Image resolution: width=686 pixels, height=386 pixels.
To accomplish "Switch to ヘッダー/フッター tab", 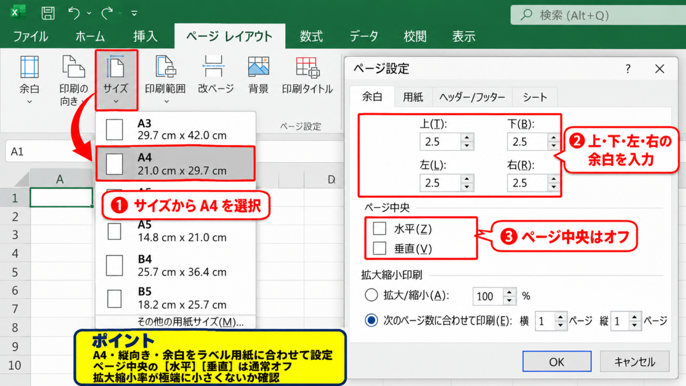I will click(x=472, y=97).
